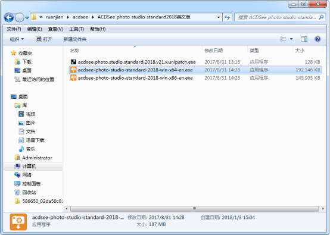
Task: Click the 128 KB size cell
Action: click(312, 62)
